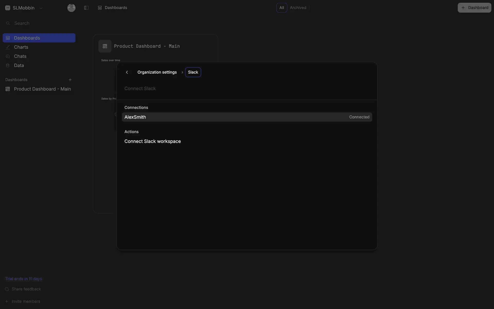The image size is (494, 309).
Task: Switch to the Archived filter tab
Action: point(298,8)
